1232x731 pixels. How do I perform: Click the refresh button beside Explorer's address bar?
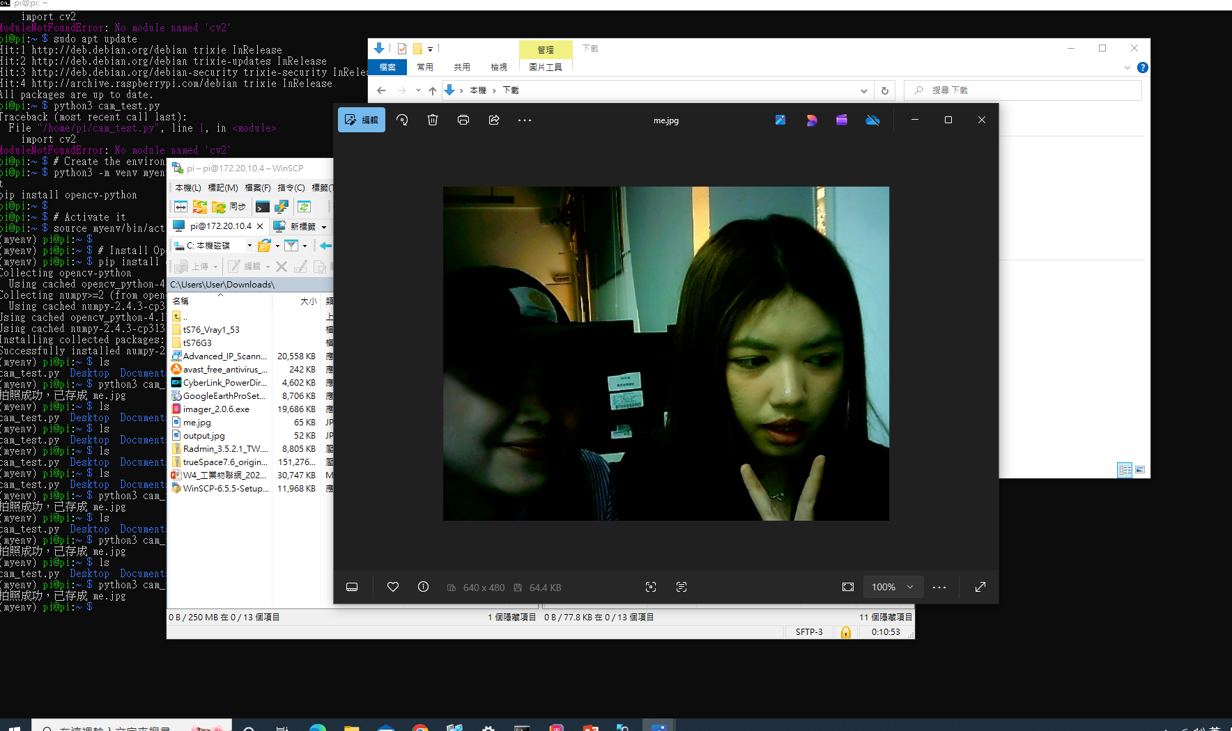[885, 91]
